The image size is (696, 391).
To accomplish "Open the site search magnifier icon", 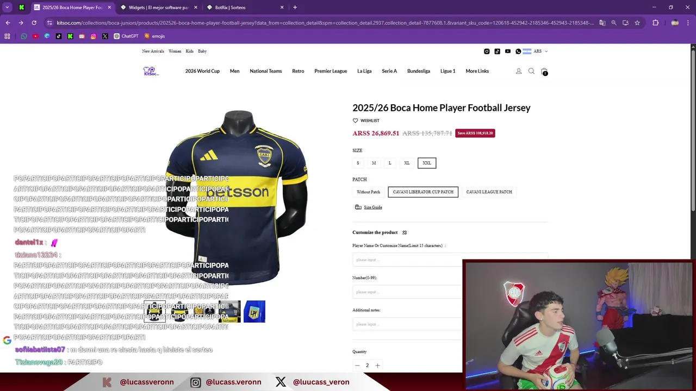I will tap(531, 71).
